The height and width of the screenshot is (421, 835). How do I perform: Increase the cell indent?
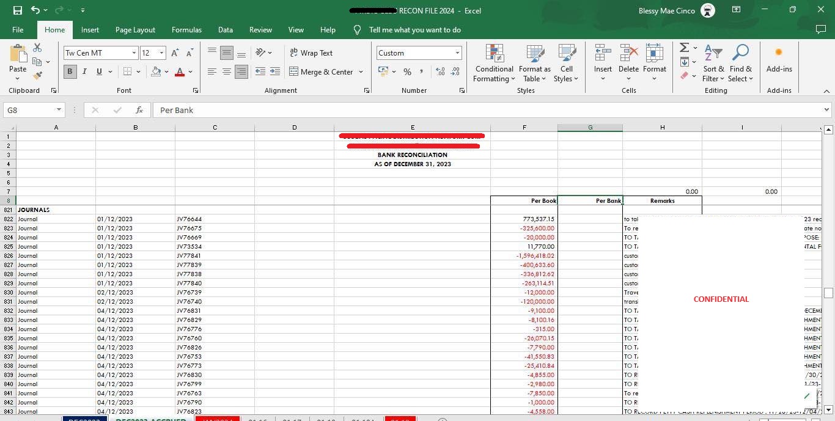275,71
